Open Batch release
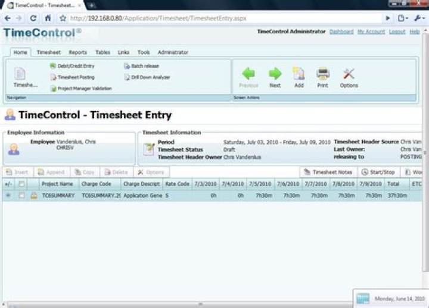 point(141,66)
